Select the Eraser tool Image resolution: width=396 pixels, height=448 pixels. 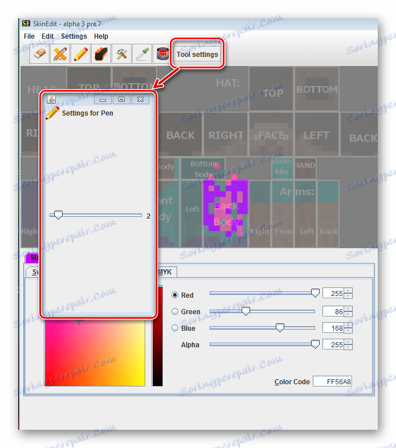(39, 54)
